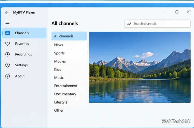The image size is (194, 128).
Task: Close the MyIPTV Player window
Action: pyautogui.click(x=188, y=12)
